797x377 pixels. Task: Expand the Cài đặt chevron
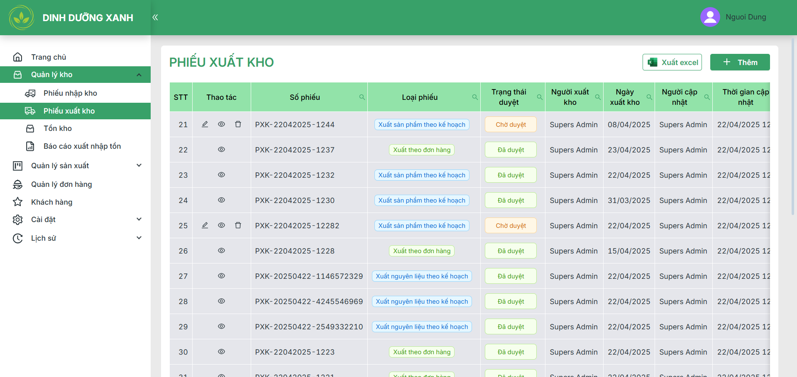(139, 220)
